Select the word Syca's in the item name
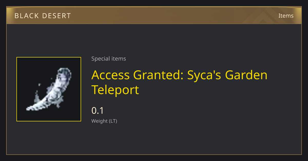The height and width of the screenshot is (161, 308). (204, 76)
